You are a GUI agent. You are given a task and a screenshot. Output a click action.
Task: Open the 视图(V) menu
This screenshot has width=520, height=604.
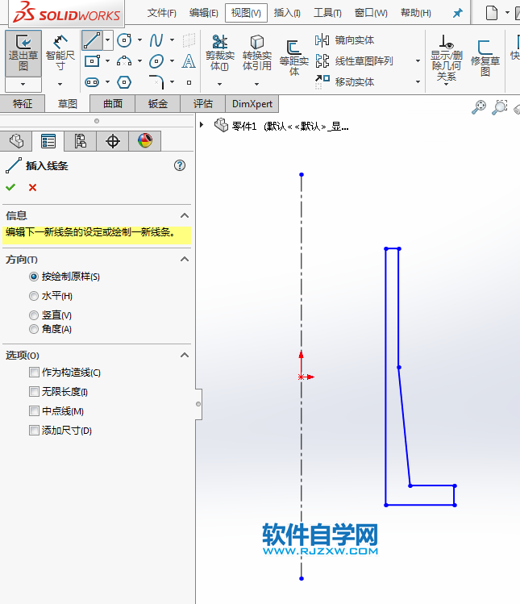(x=246, y=13)
